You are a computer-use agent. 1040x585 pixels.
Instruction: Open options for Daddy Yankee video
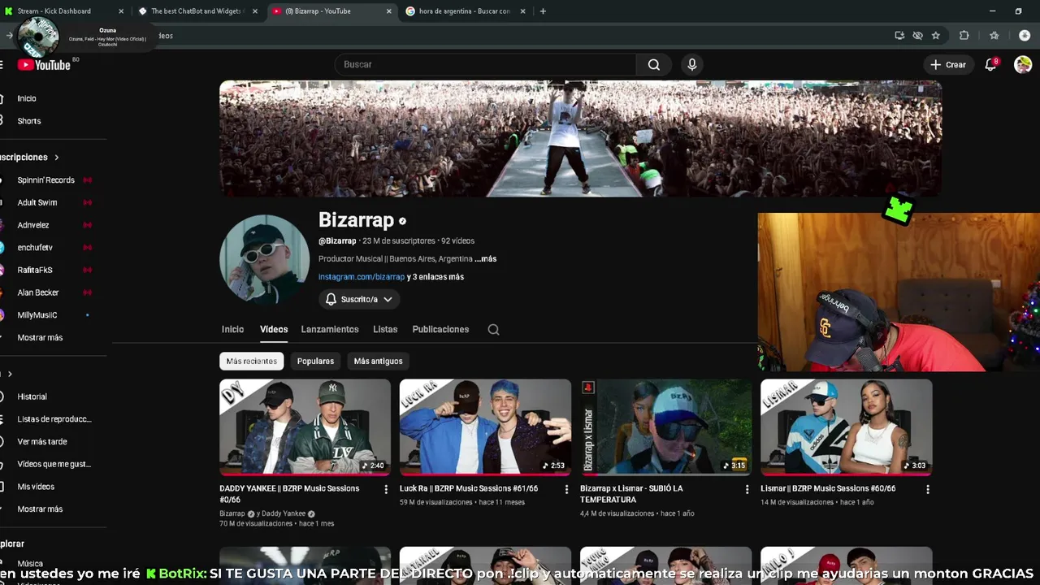pos(386,489)
